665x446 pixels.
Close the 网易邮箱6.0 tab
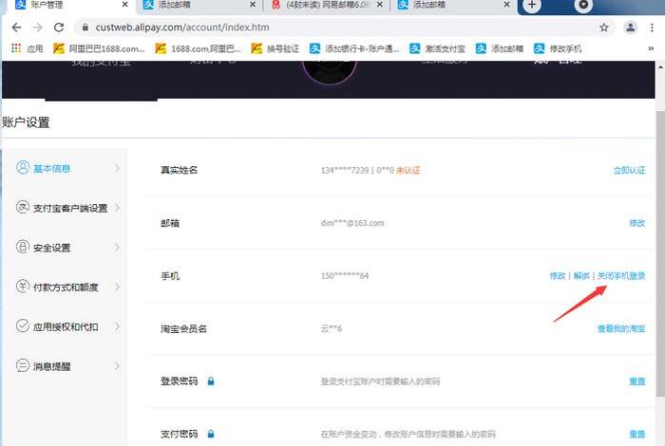coord(380,5)
